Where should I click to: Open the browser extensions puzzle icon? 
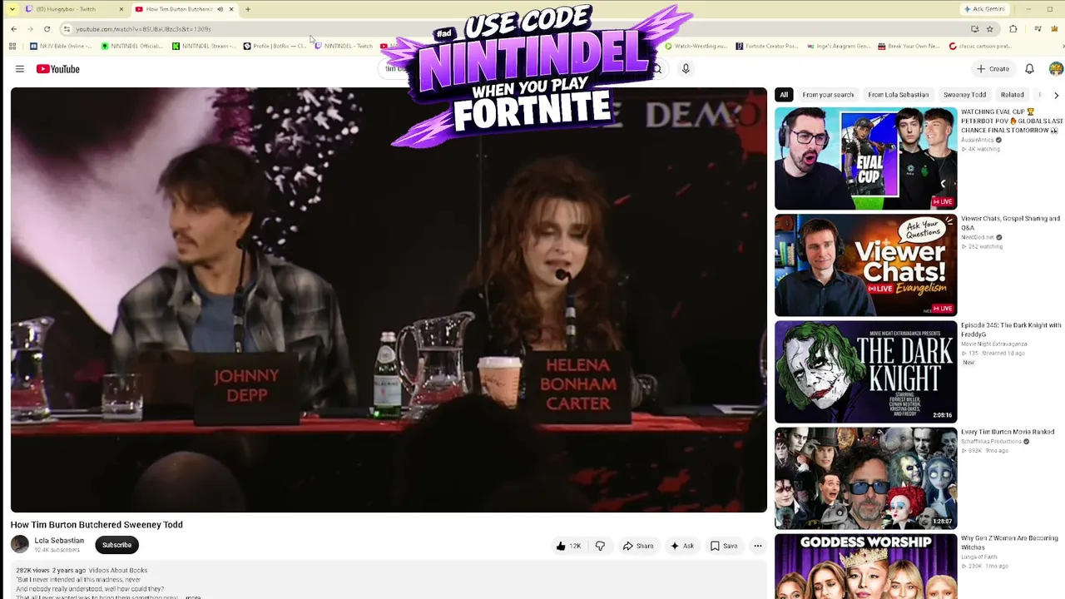click(x=1013, y=29)
